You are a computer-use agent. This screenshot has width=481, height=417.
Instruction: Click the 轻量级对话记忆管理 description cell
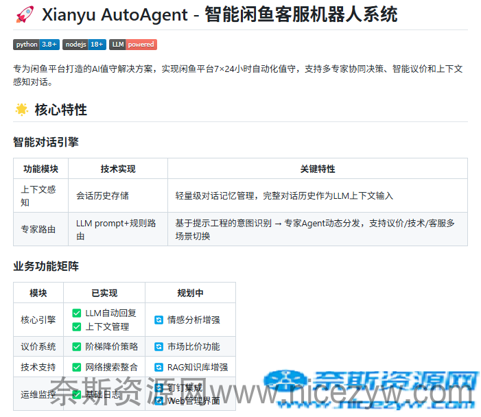coord(318,195)
